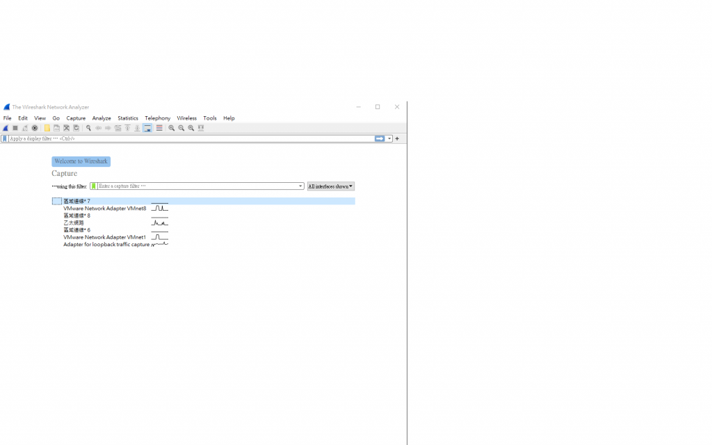Maximize the Wireshark window

[378, 107]
